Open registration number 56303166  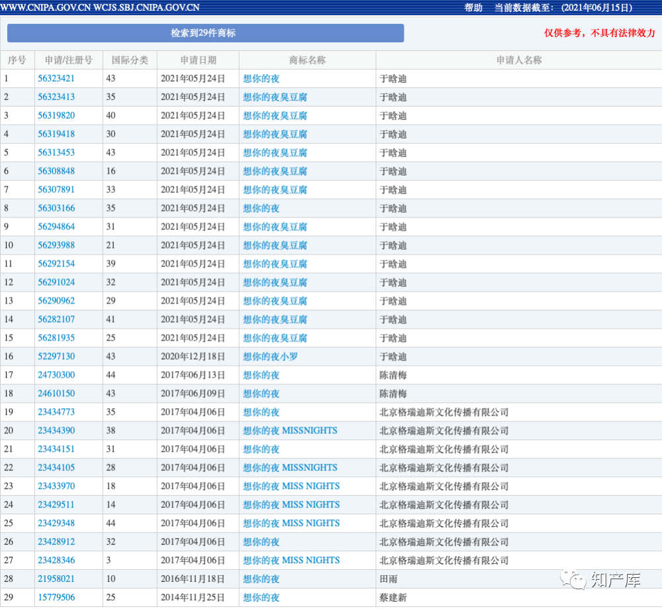[56, 208]
